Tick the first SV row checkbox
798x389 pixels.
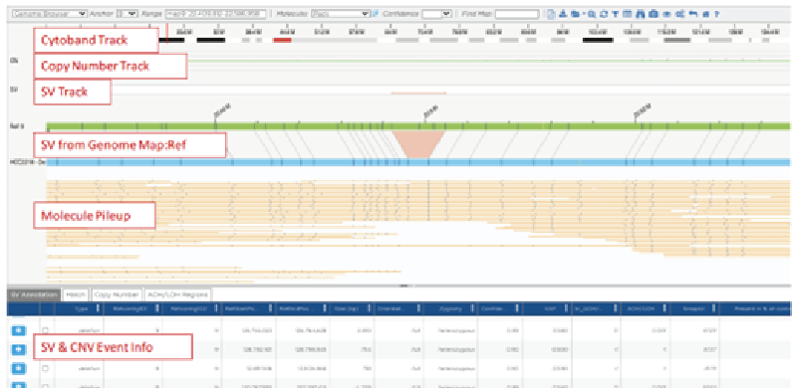[45, 331]
